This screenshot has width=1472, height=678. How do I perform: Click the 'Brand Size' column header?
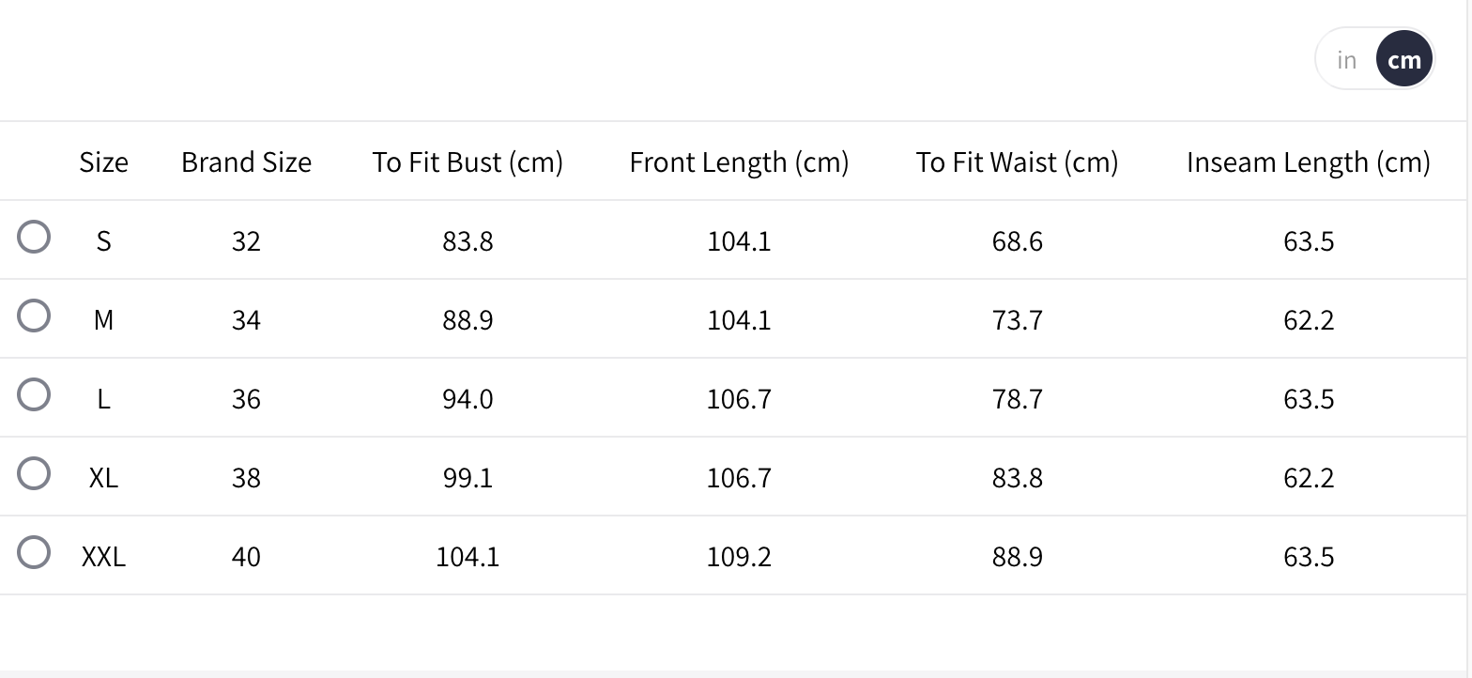246,162
